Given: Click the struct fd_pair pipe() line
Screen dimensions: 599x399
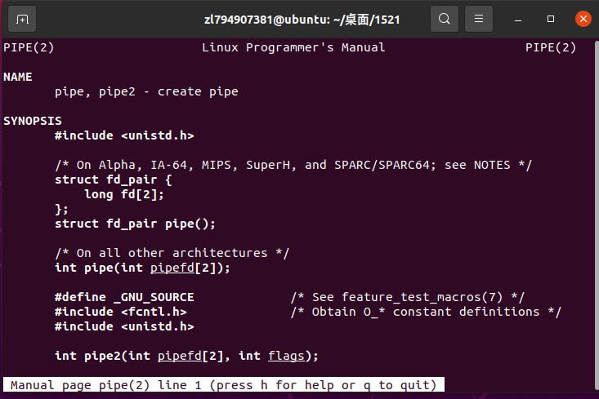Looking at the screenshot, I should click(x=135, y=224).
